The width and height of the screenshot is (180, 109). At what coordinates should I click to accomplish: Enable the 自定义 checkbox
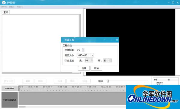[x=65, y=61]
